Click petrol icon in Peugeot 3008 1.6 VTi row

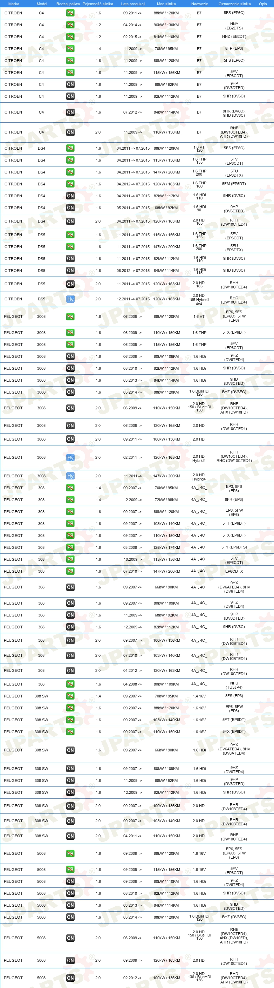[70, 317]
